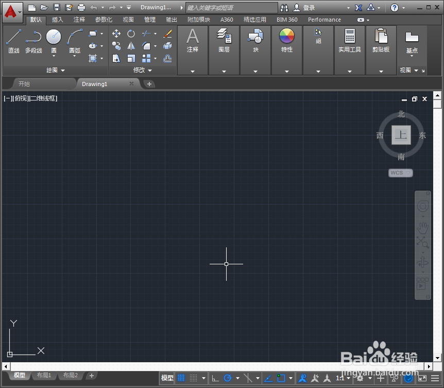444x388 pixels.
Task: Select the Line (直线) draw tool
Action: tap(13, 41)
